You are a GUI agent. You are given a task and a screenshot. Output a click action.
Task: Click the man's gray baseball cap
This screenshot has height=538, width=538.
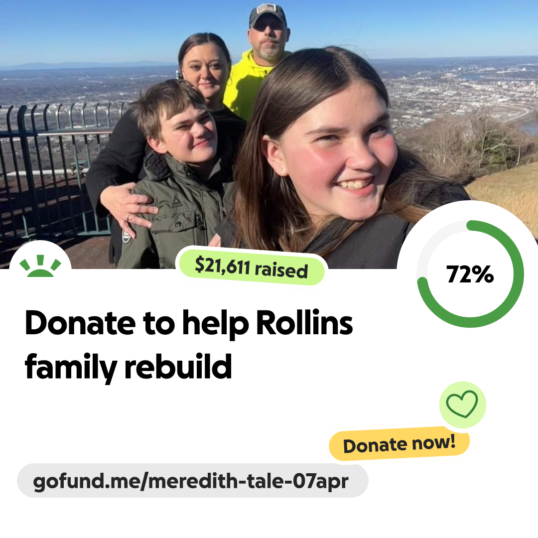click(x=268, y=14)
